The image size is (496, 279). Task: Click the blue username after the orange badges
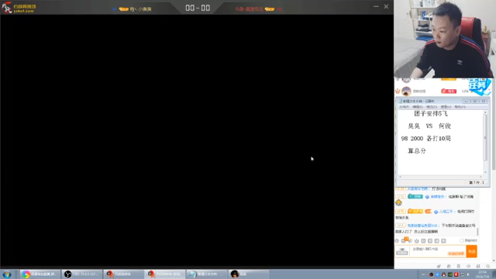[446, 212]
